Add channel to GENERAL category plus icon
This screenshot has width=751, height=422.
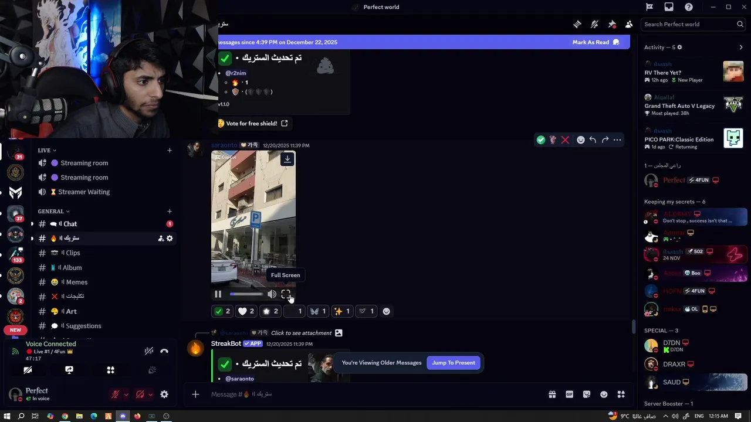(170, 211)
